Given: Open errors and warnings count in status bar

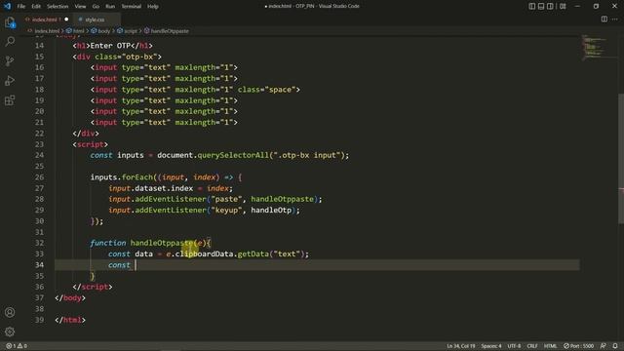Looking at the screenshot, I should 17,346.
